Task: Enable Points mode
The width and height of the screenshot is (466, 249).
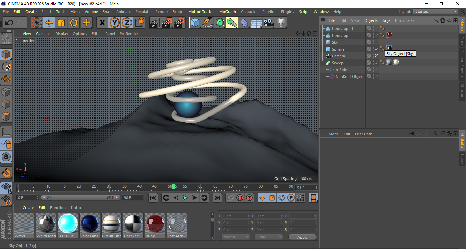Action: pos(6,92)
